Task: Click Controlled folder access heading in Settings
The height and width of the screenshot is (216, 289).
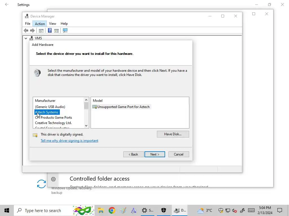Action: (x=100, y=179)
